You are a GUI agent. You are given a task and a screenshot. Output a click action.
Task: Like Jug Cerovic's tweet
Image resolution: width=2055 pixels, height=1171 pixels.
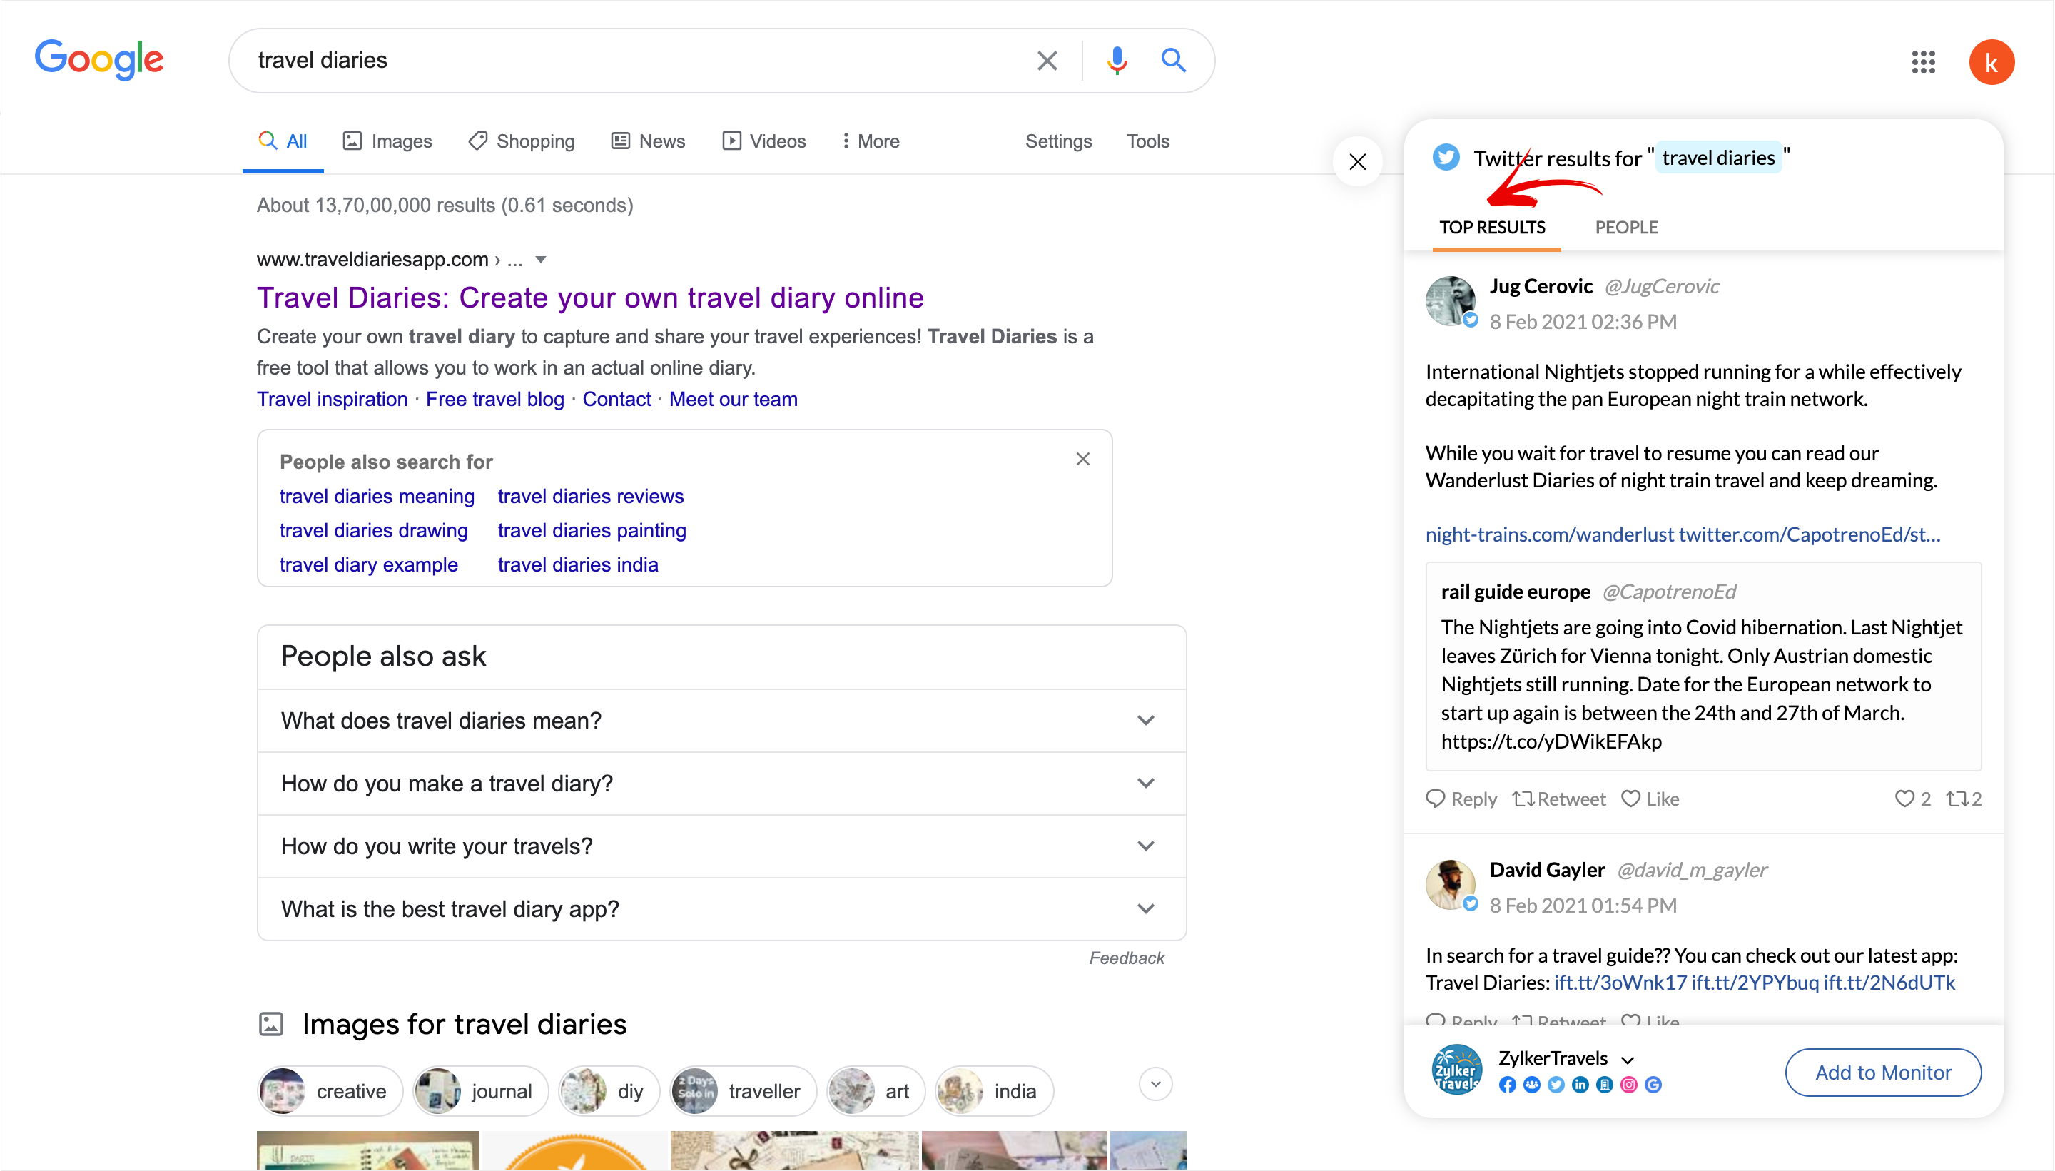(1650, 799)
